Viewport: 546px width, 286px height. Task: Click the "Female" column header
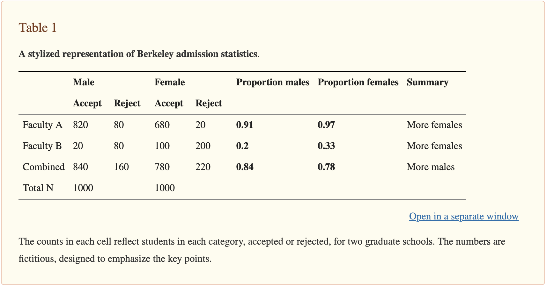tap(170, 82)
